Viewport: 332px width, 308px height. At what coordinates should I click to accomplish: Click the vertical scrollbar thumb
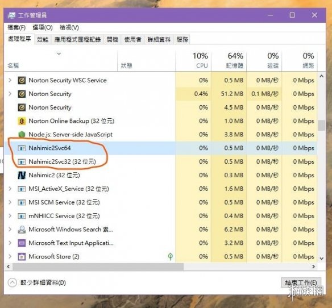(321, 126)
